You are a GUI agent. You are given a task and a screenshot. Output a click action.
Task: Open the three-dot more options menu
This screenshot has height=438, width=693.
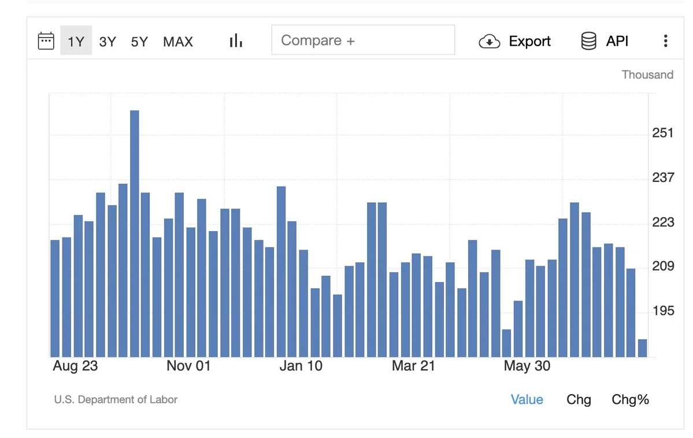tap(665, 40)
